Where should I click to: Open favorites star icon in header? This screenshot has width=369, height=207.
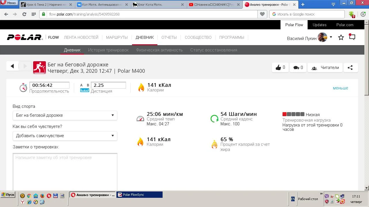pos(341,37)
